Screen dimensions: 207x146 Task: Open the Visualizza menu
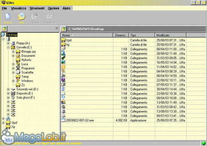(18, 8)
